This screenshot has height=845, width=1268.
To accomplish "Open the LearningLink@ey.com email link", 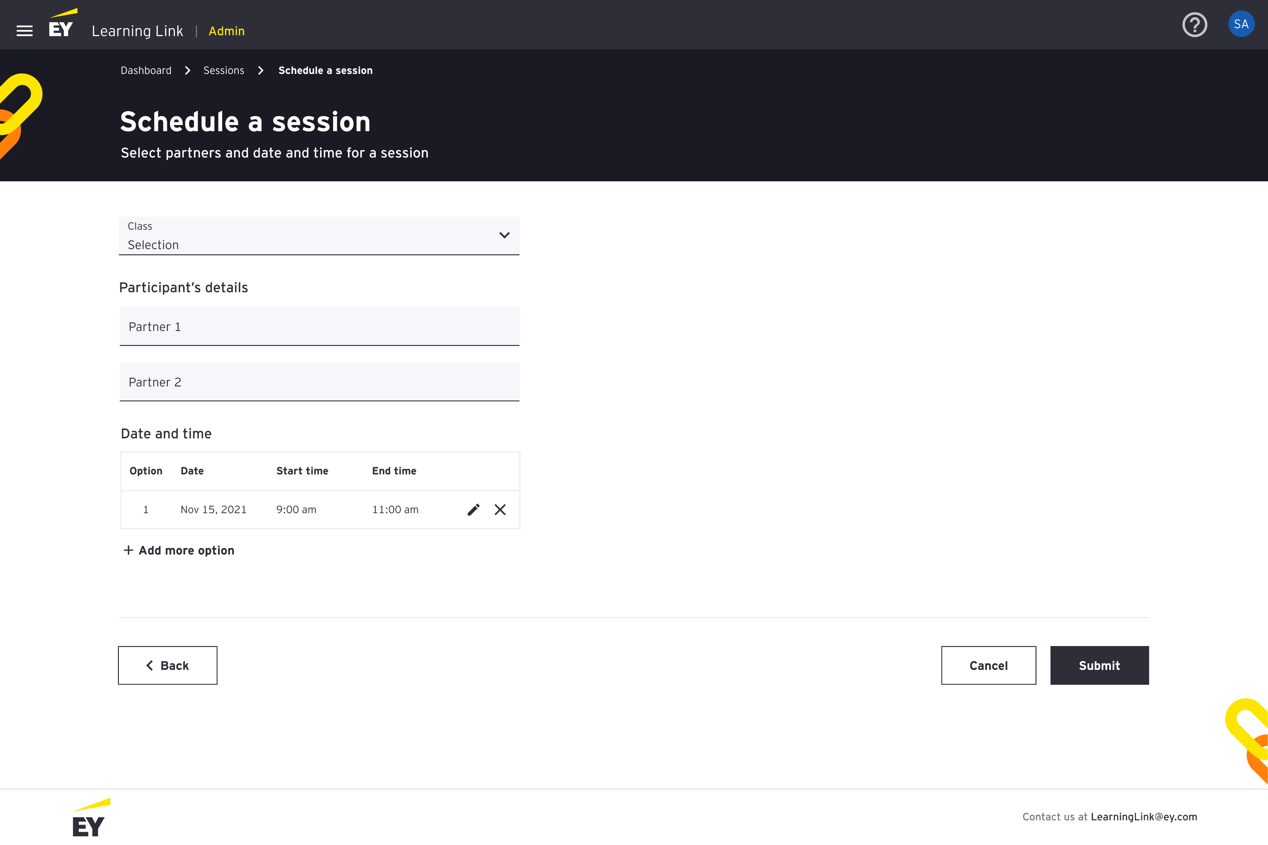I will tap(1144, 817).
